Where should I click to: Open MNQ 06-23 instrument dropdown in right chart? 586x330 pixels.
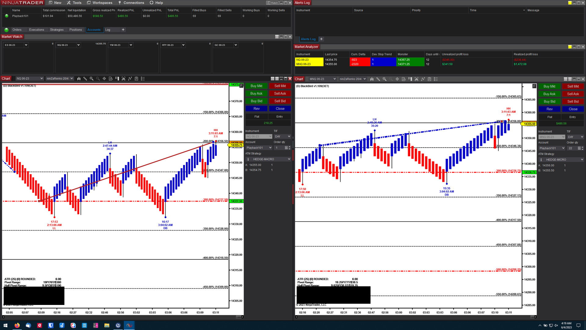pos(323,79)
